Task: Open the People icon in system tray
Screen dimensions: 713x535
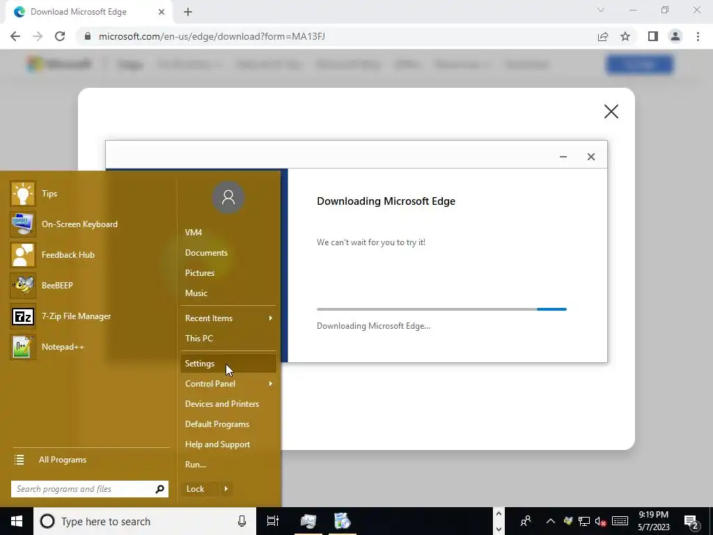Action: 526,521
